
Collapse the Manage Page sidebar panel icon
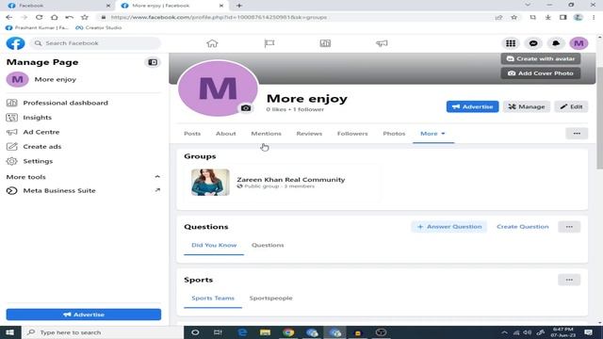[153, 62]
